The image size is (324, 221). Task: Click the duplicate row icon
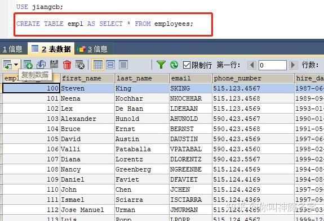[x=41, y=65]
